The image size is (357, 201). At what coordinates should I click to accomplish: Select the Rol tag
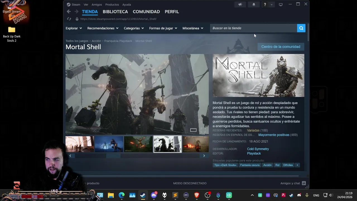point(277,165)
